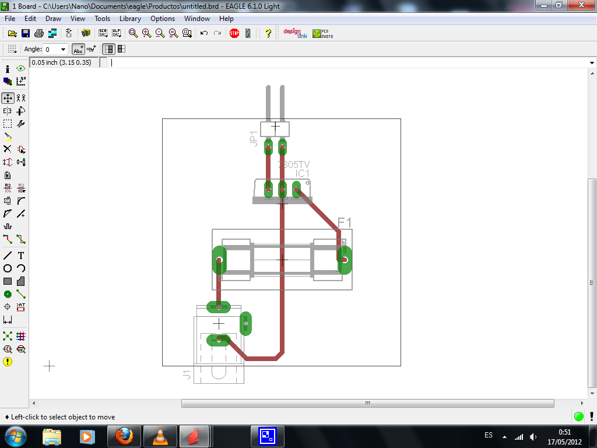Screen dimensions: 597x448
Task: Select the Meander tool
Action: pos(8,226)
